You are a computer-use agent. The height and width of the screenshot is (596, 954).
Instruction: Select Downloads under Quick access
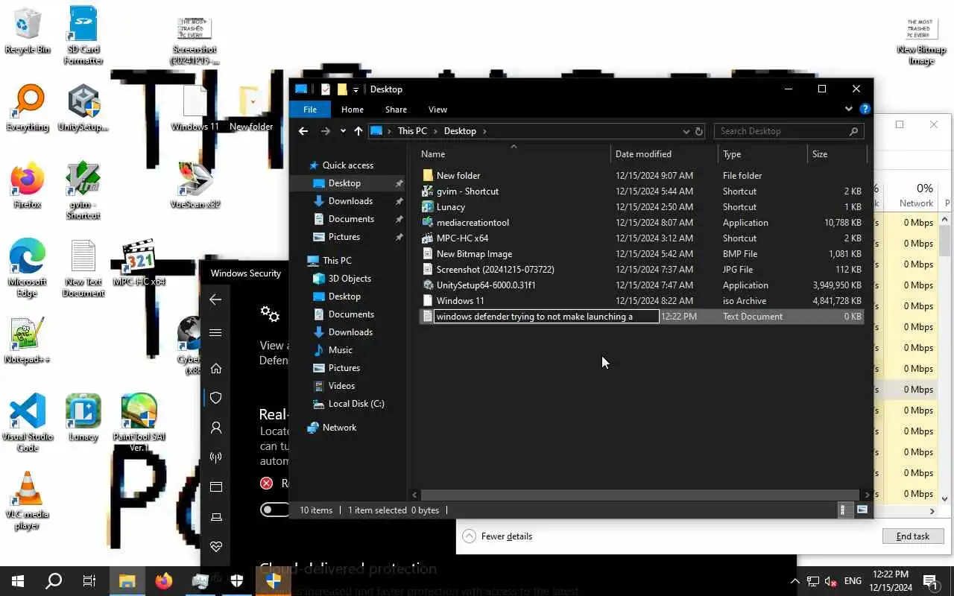350,201
